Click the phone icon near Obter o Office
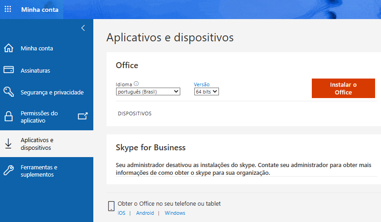 111,206
